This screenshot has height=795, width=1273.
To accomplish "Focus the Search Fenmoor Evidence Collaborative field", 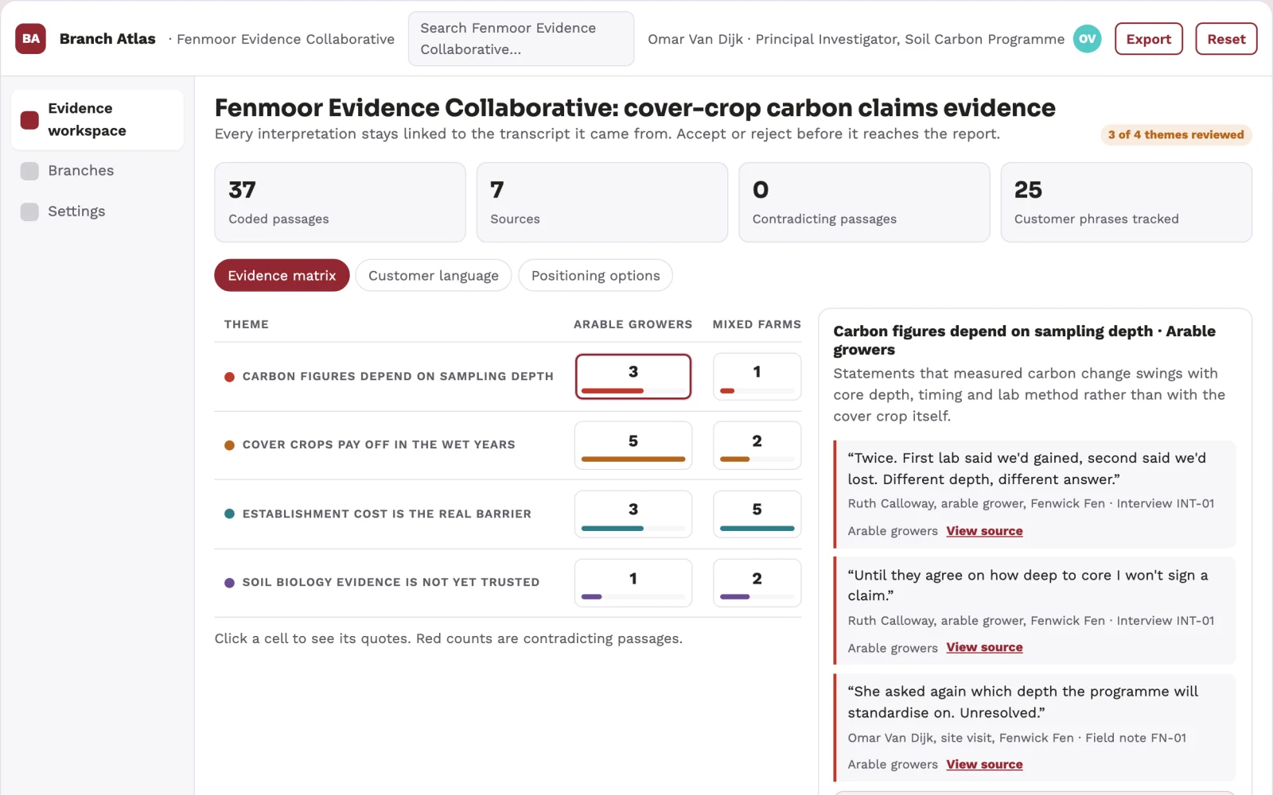I will (521, 38).
